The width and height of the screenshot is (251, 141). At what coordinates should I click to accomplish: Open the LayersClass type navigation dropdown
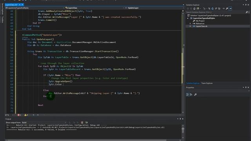coord(95,8)
